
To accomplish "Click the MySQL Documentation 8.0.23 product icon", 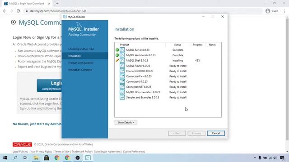I will coord(122,92).
